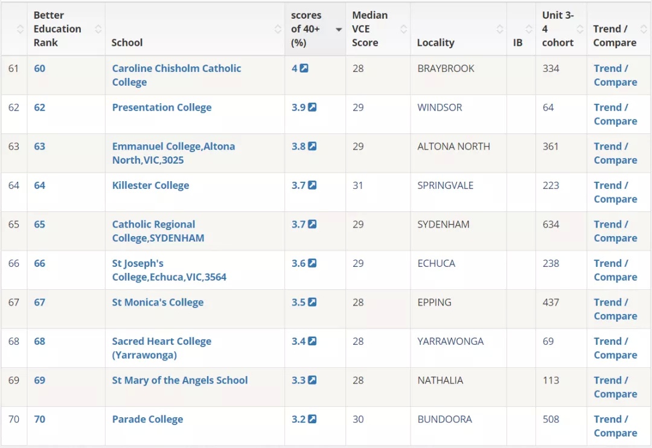652x448 pixels.
Task: Open Presentation College link
Action: click(162, 107)
